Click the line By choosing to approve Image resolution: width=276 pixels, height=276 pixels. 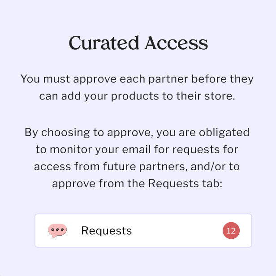pyautogui.click(x=137, y=133)
